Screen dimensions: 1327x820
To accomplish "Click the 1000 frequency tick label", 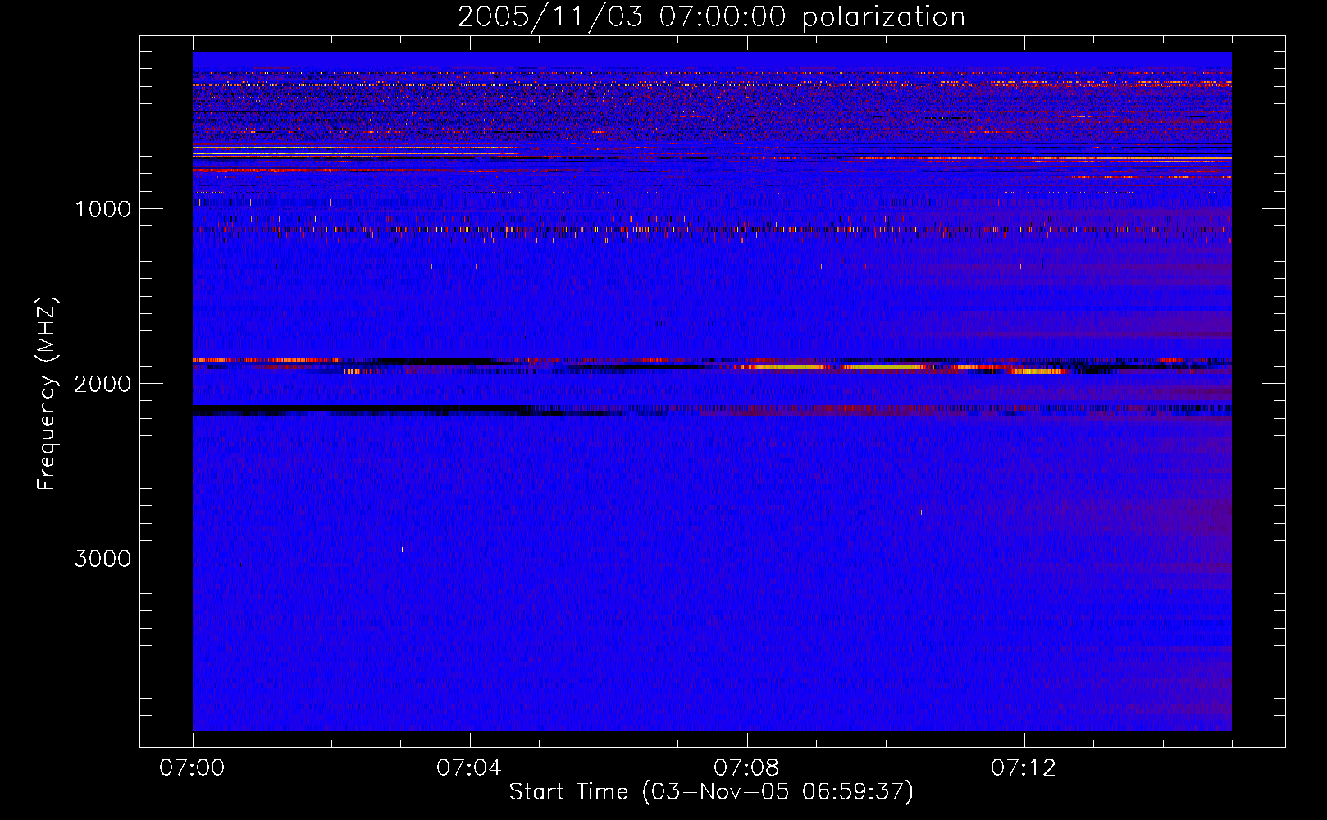I will (x=103, y=209).
